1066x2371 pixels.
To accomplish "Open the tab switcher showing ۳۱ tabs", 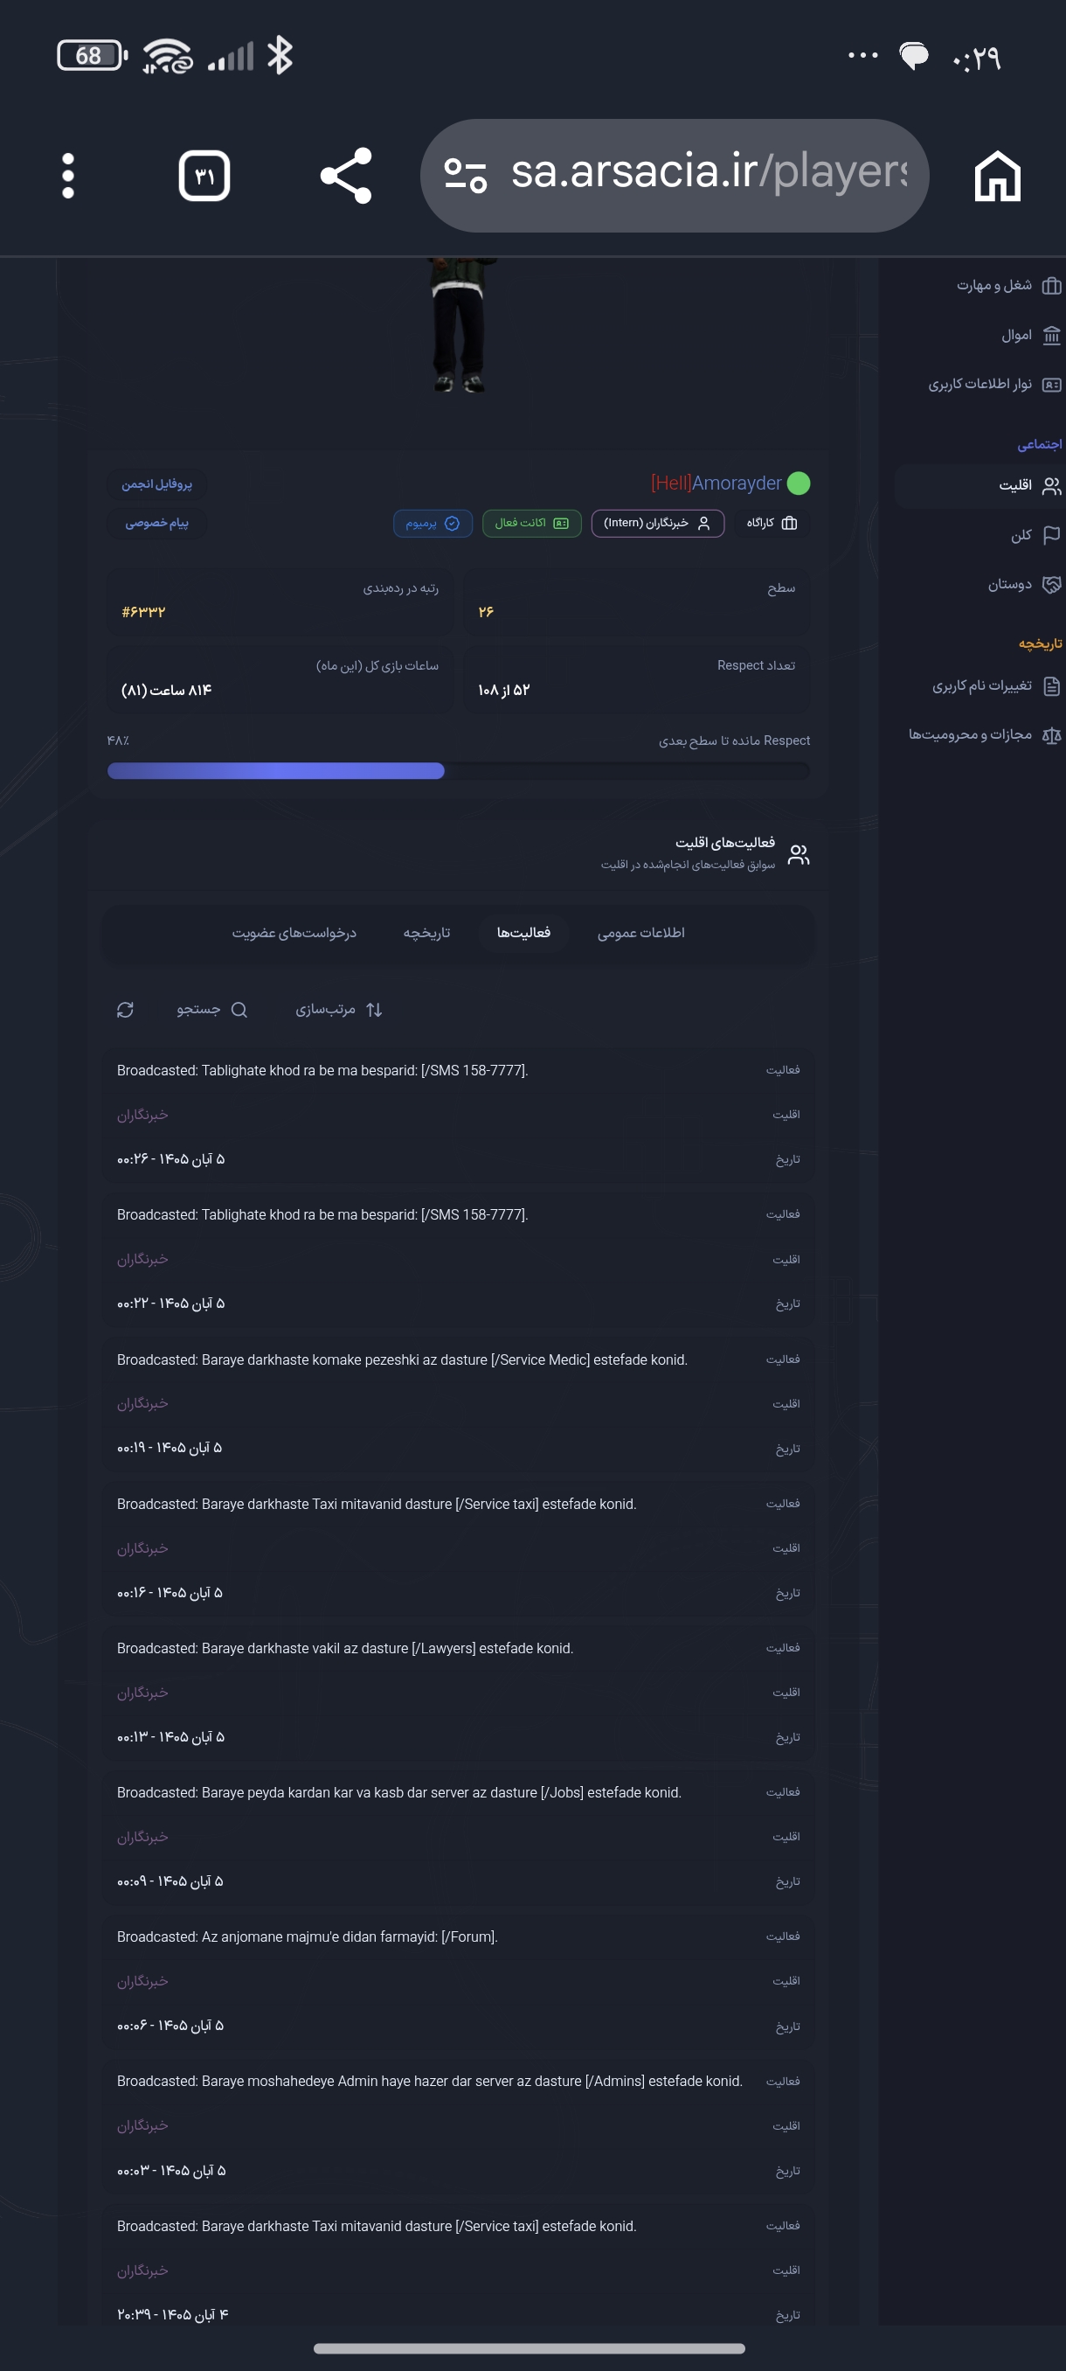I will tap(204, 176).
